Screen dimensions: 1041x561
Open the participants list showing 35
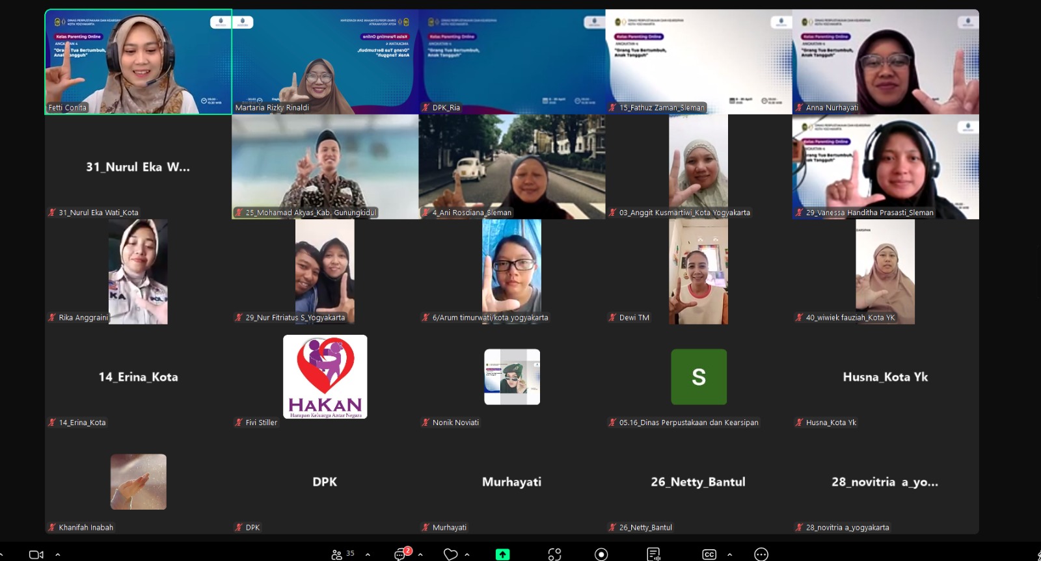click(342, 554)
